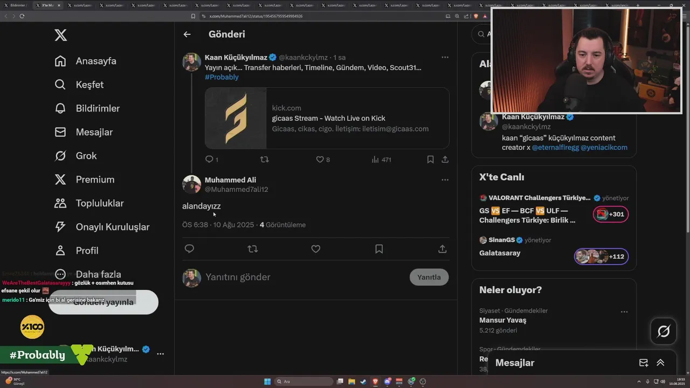690x388 pixels.
Task: Open account menu three dots bottom-left
Action: point(160,354)
